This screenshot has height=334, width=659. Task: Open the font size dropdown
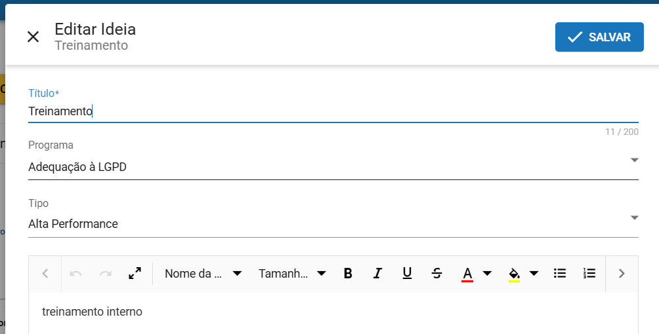point(292,274)
